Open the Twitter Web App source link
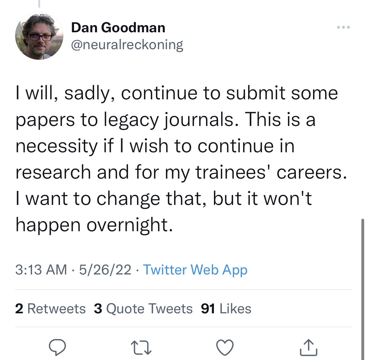 click(x=195, y=270)
